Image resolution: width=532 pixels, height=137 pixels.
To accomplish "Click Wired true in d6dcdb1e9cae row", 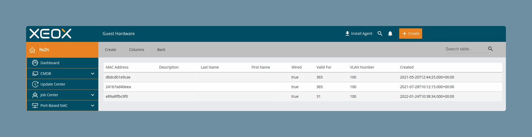I will 295,77.
